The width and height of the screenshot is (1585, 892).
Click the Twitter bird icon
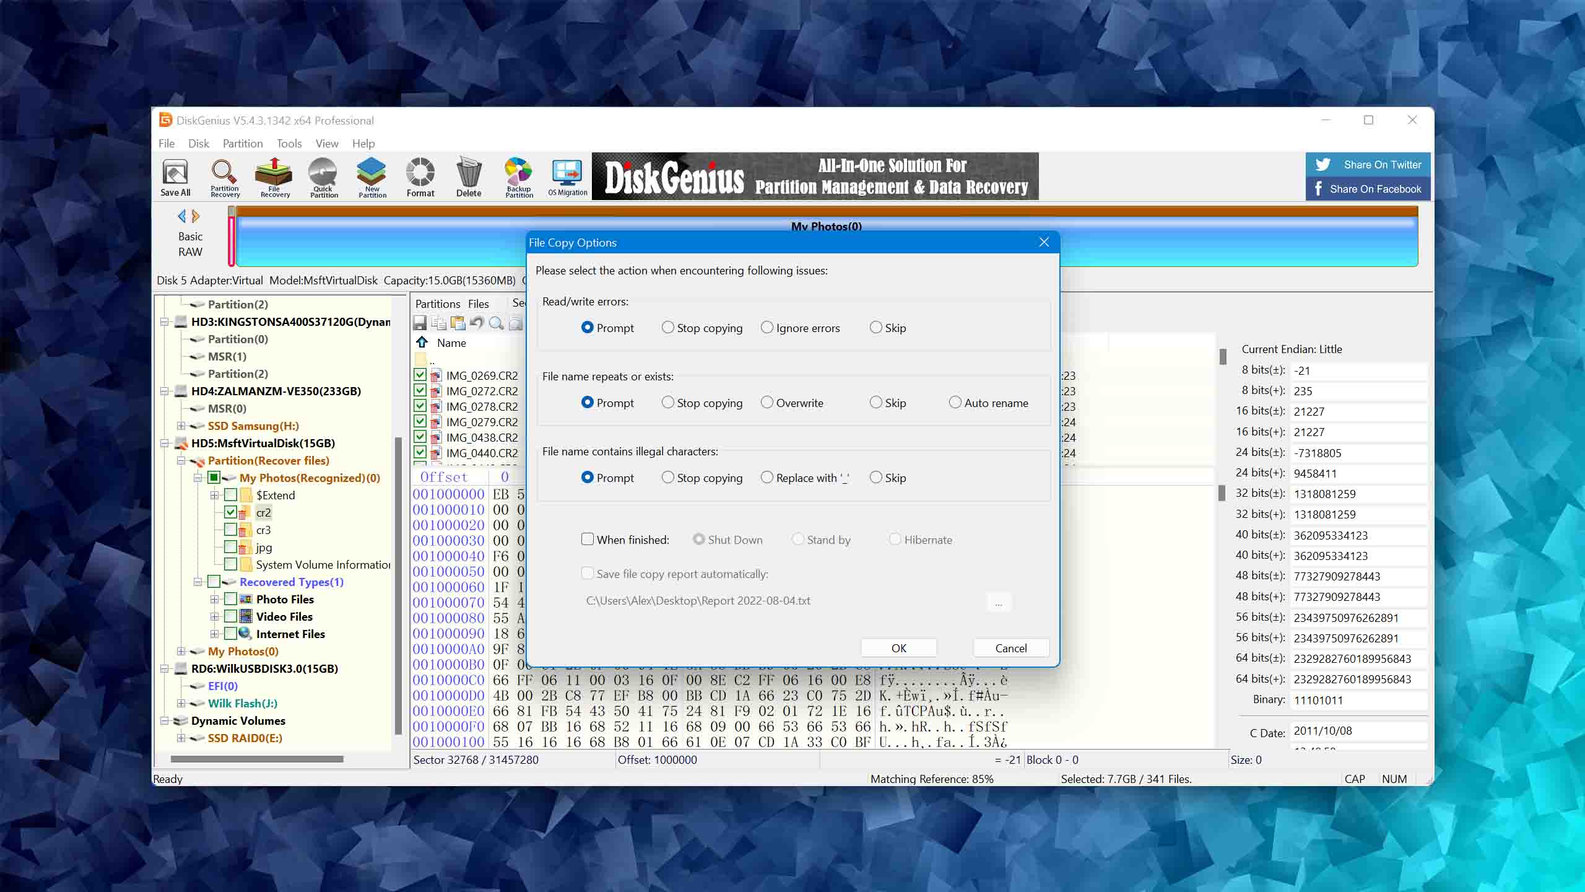[x=1323, y=164]
